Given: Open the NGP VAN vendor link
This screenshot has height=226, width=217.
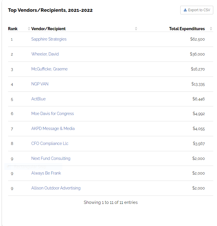Looking at the screenshot, I should pyautogui.click(x=40, y=84).
